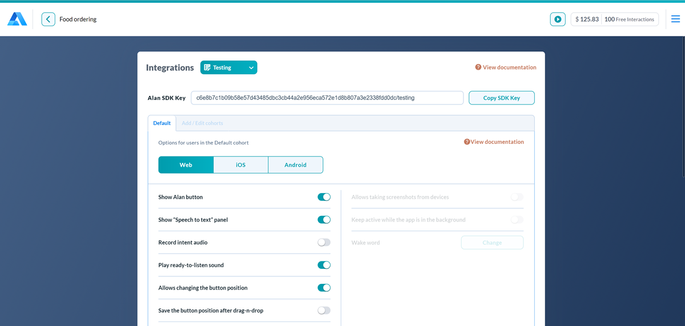
Task: Switch to Add / Edit cohorts tab
Action: [x=202, y=123]
